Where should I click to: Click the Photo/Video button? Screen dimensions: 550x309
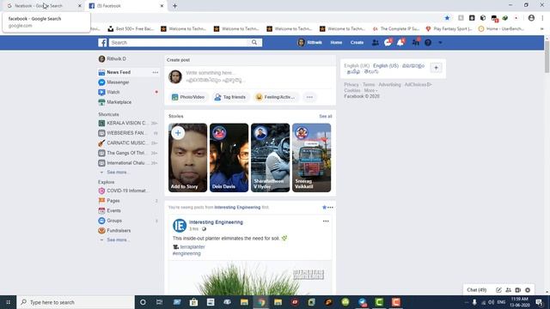tap(188, 97)
